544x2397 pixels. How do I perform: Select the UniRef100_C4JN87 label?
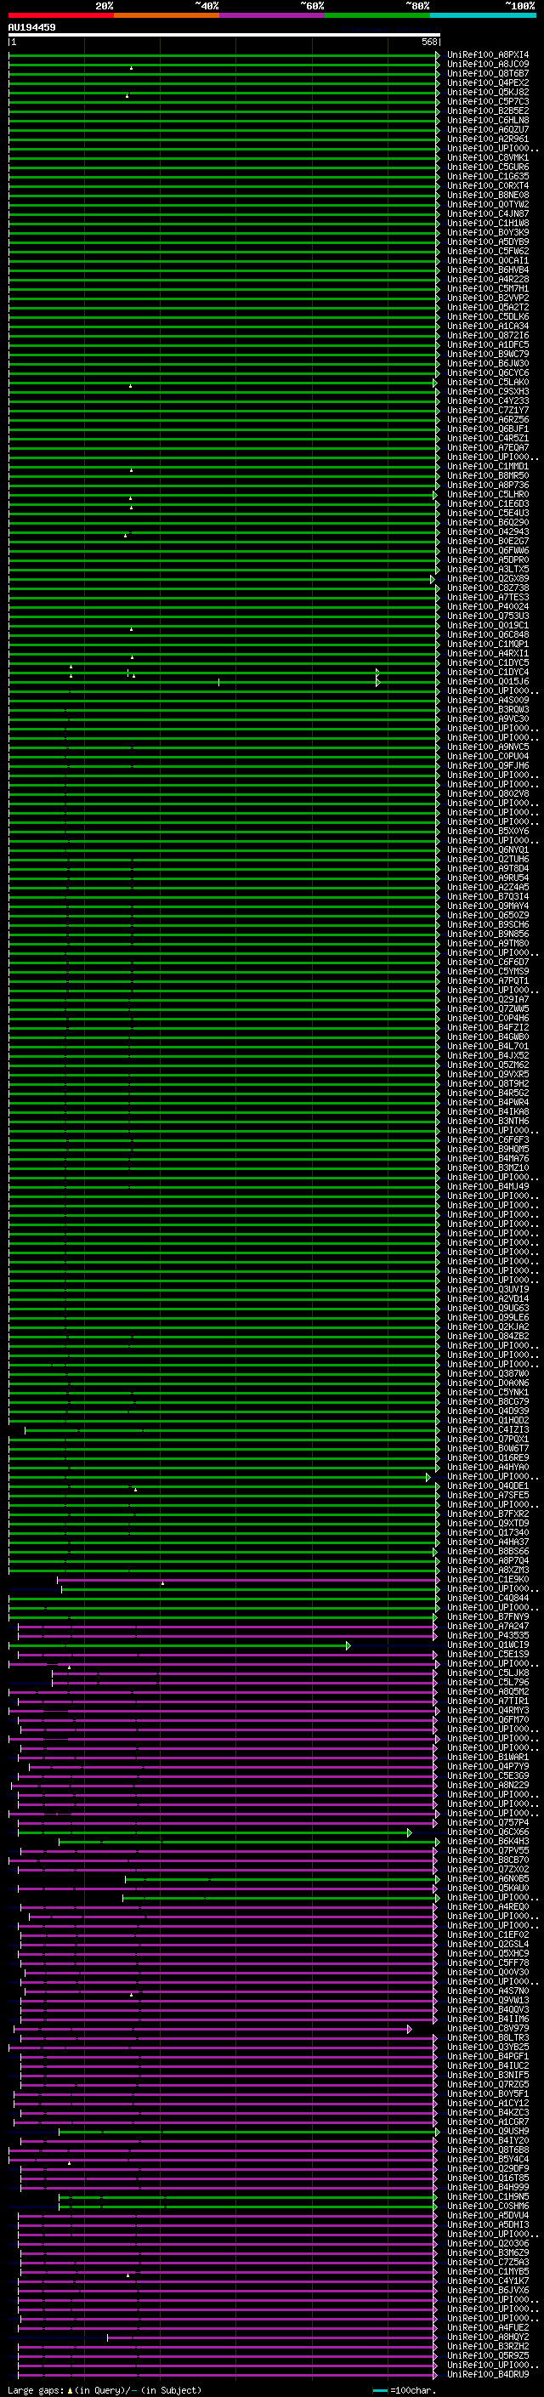(x=488, y=214)
